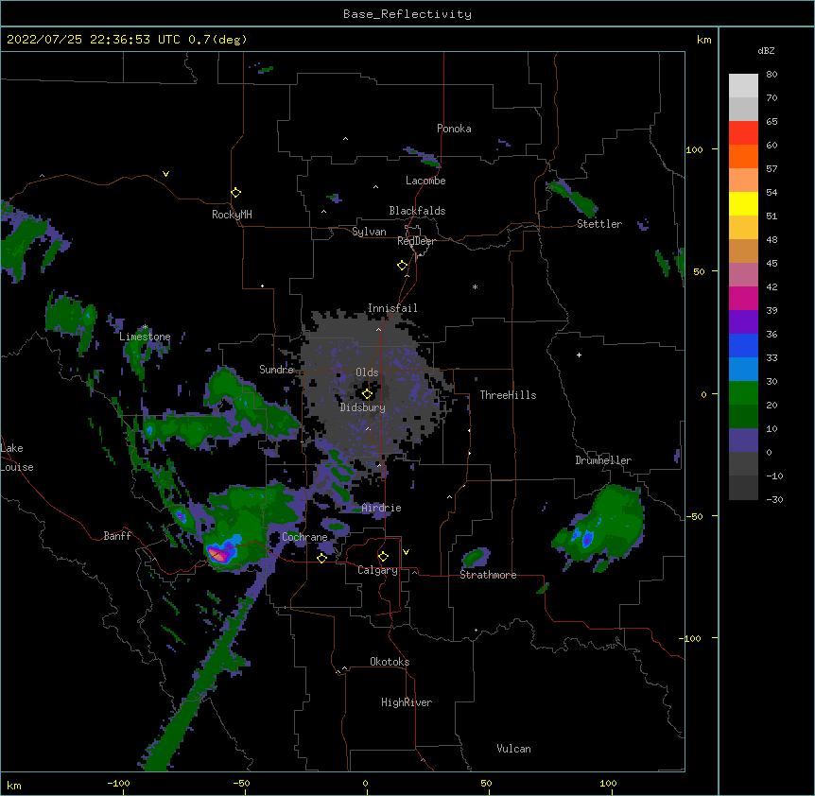Select the yellow diamond marker south of RedDeer
The image size is (815, 796).
(x=403, y=266)
